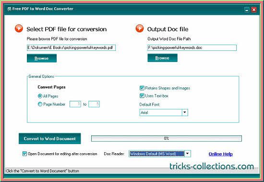Click the PDF file path input field

tap(71, 48)
